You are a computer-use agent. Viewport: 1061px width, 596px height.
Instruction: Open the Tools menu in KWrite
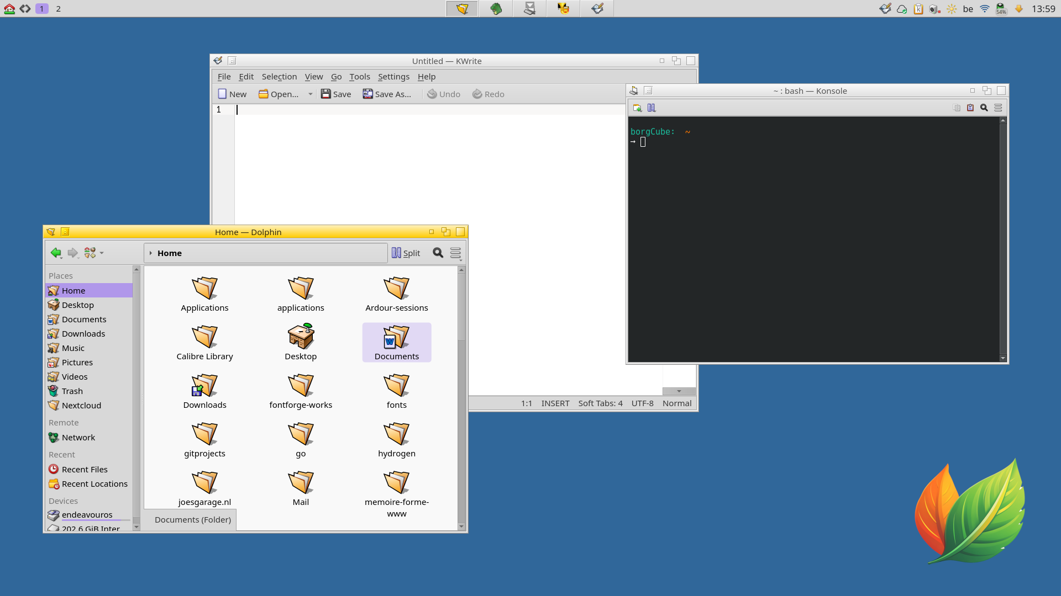click(359, 77)
